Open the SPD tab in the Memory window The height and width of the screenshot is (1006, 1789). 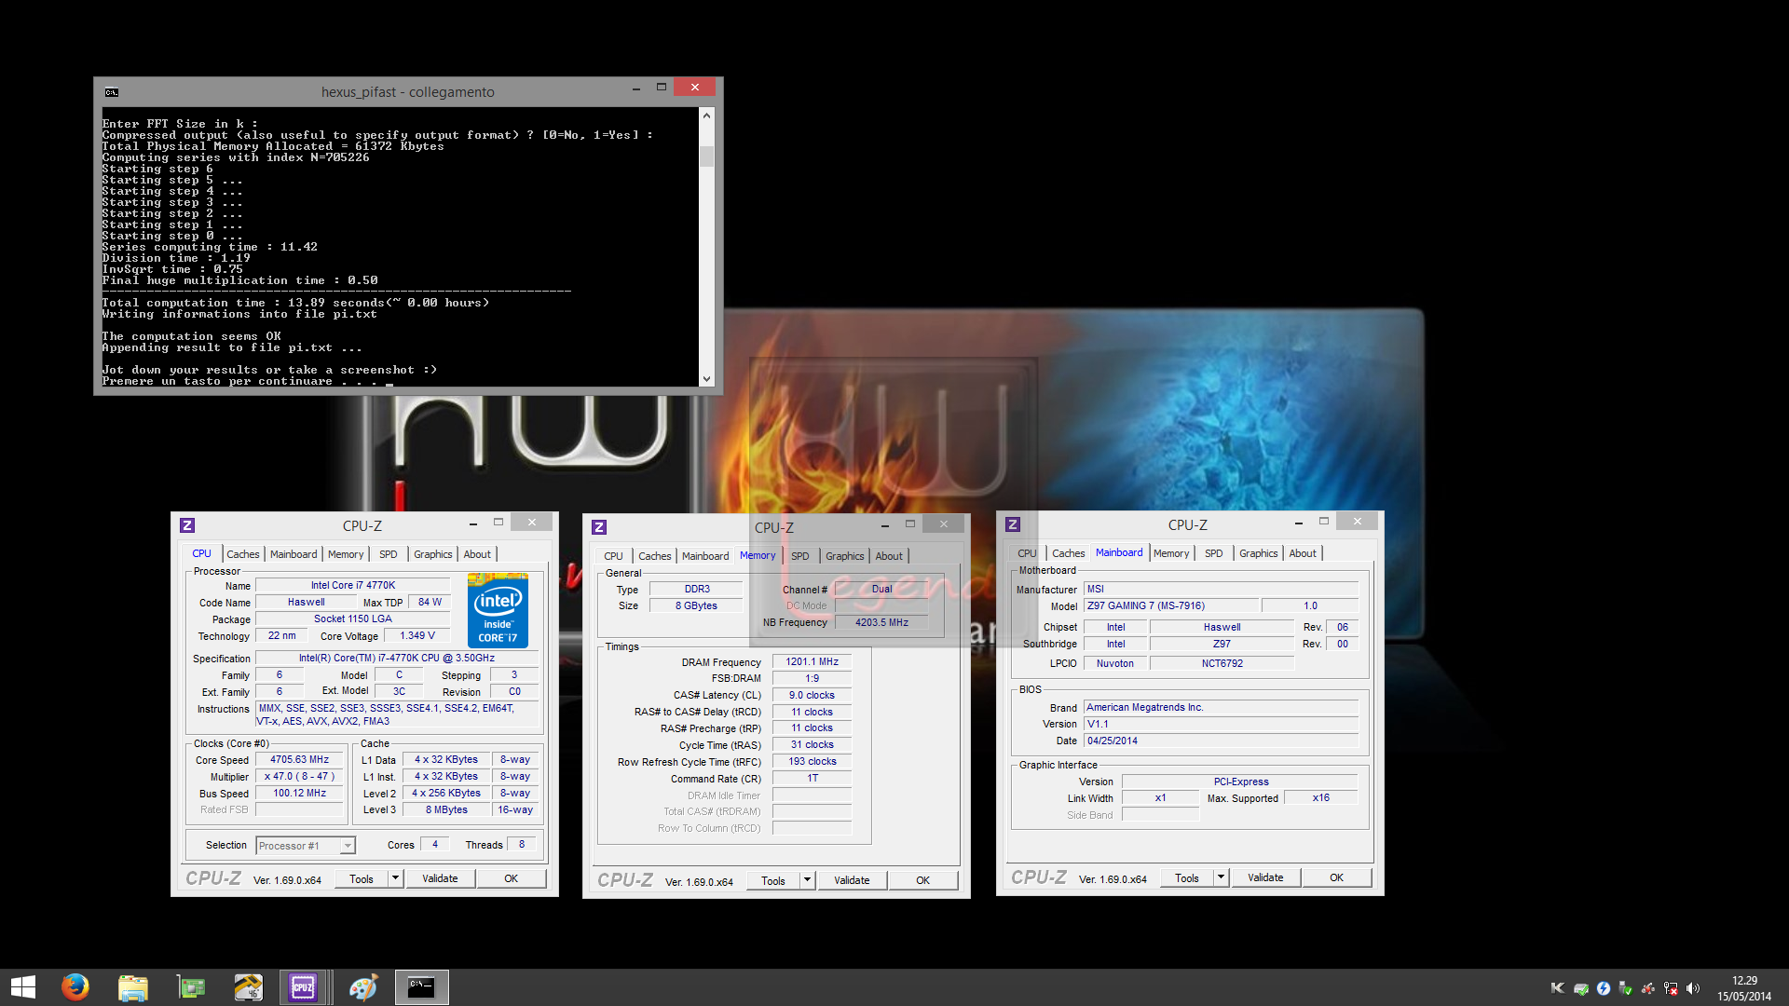tap(800, 556)
